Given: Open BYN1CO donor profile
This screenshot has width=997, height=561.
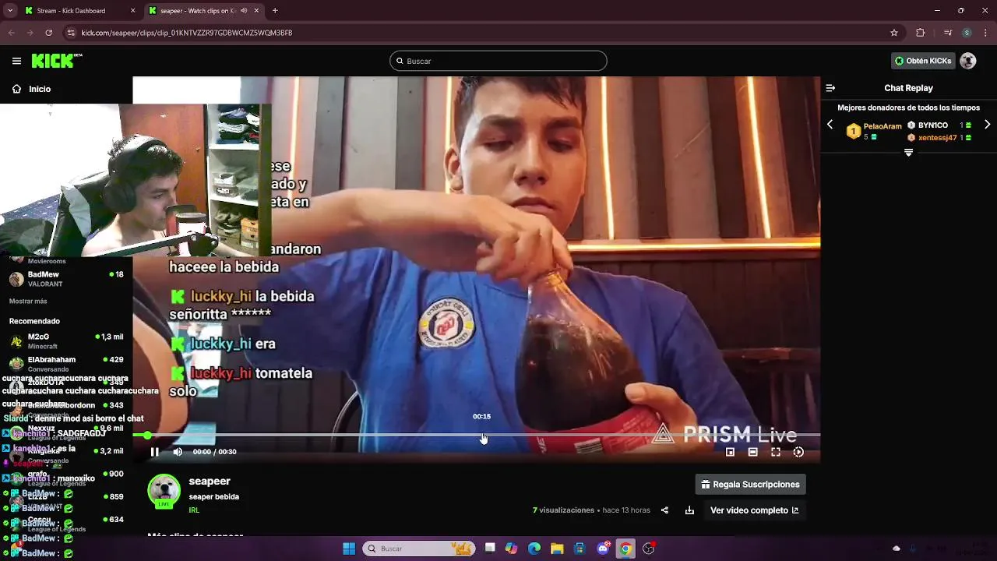Looking at the screenshot, I should pos(932,125).
